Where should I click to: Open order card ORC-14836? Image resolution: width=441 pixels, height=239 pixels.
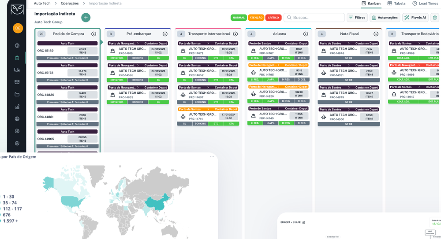click(67, 95)
